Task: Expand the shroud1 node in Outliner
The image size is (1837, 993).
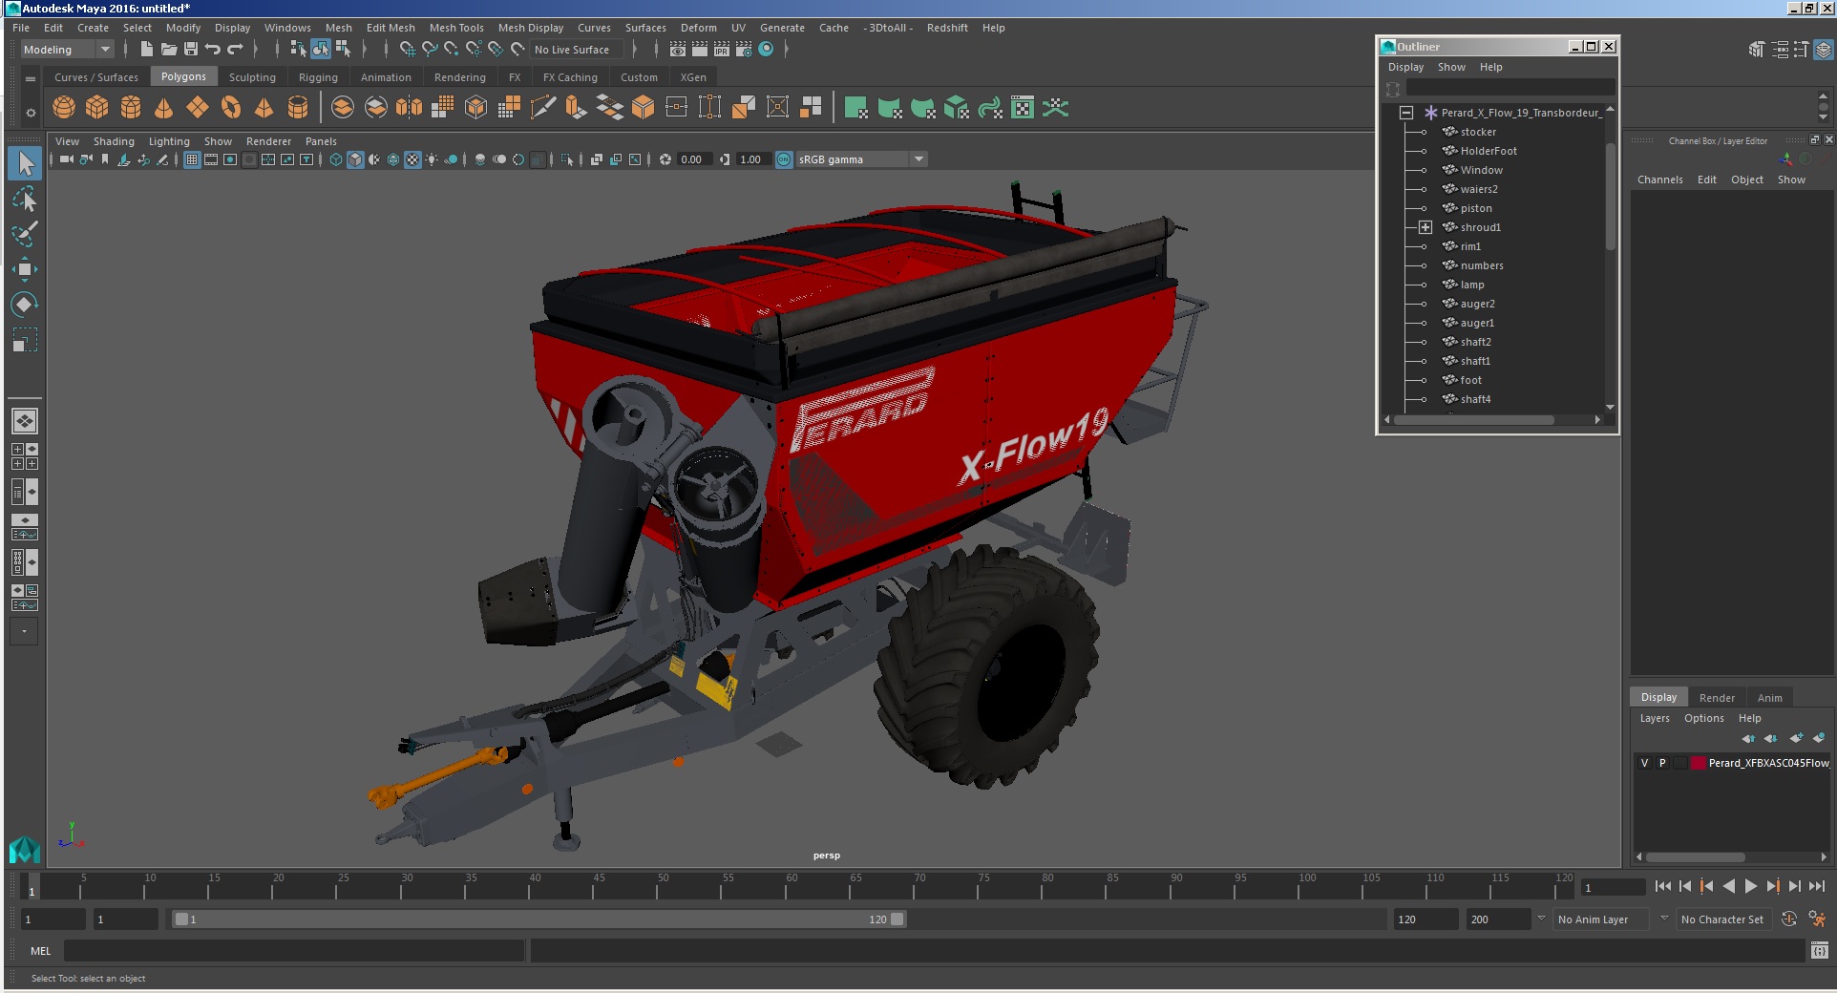Action: click(x=1425, y=227)
